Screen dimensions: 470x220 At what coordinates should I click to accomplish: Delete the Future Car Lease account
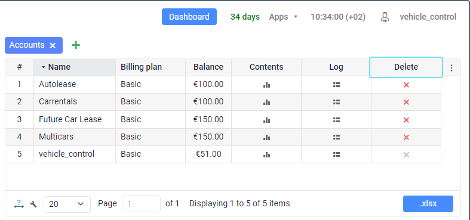pyautogui.click(x=406, y=120)
